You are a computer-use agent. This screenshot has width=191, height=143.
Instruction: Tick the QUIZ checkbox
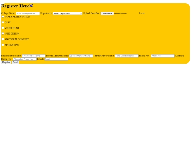3,22
